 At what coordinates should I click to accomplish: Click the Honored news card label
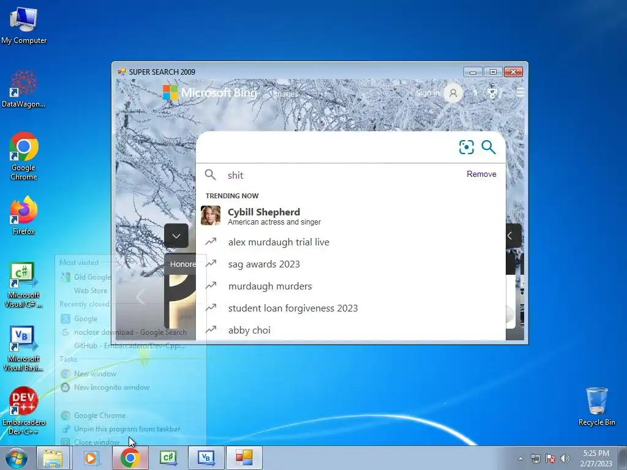click(x=182, y=264)
